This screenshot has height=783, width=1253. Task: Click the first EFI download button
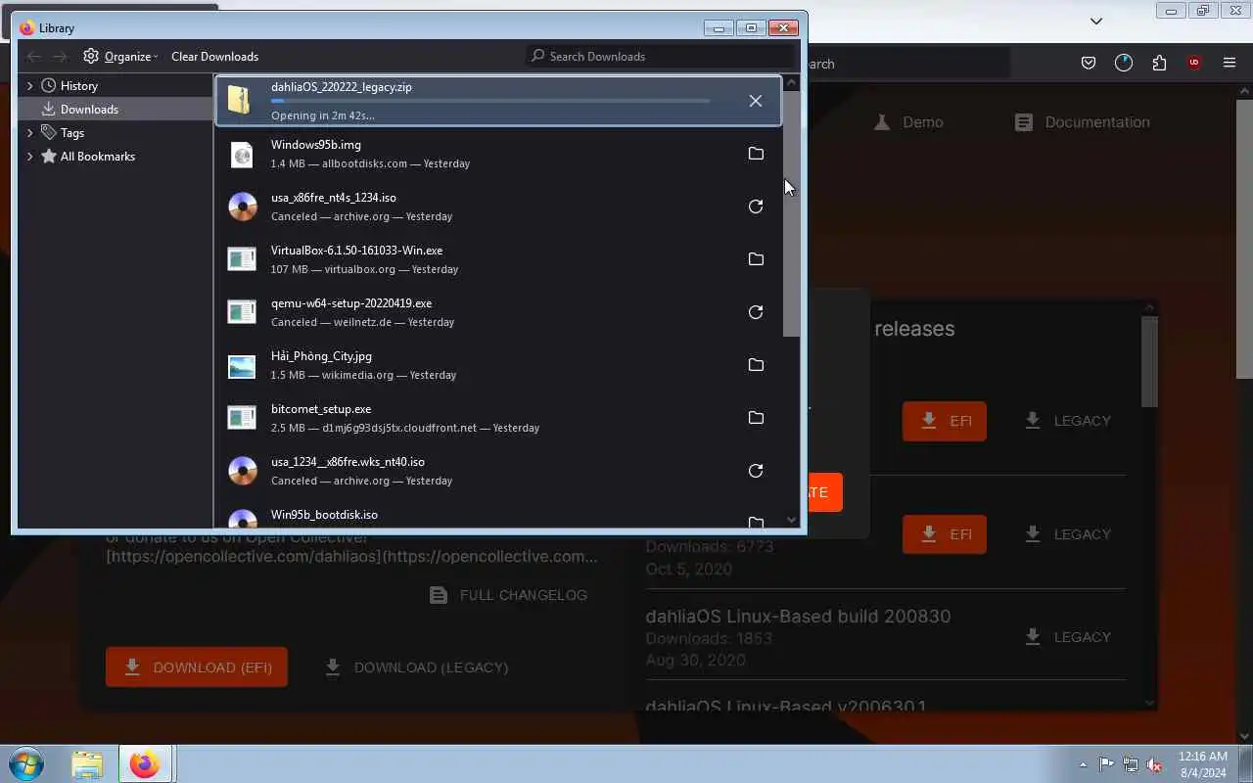945,421
